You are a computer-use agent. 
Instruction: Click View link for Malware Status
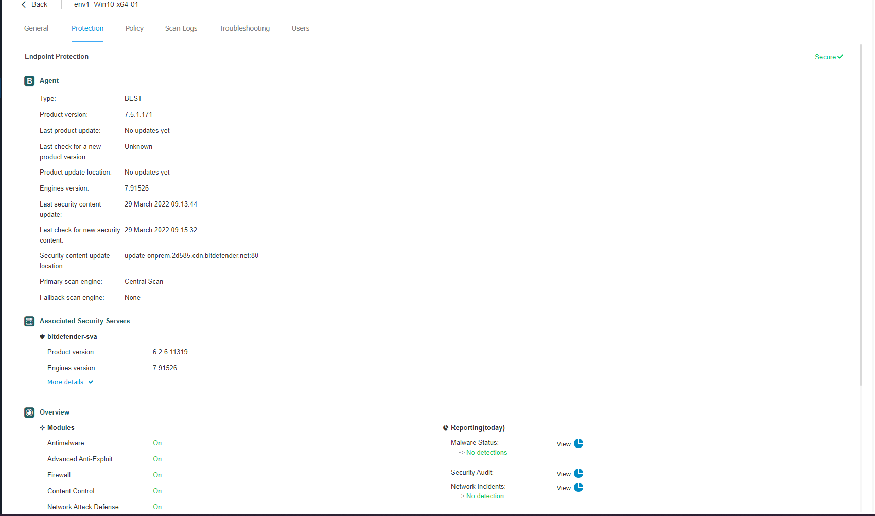pyautogui.click(x=564, y=444)
